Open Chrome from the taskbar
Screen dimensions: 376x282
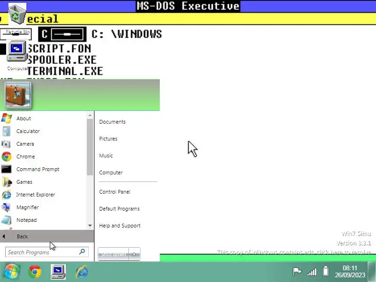pos(35,272)
